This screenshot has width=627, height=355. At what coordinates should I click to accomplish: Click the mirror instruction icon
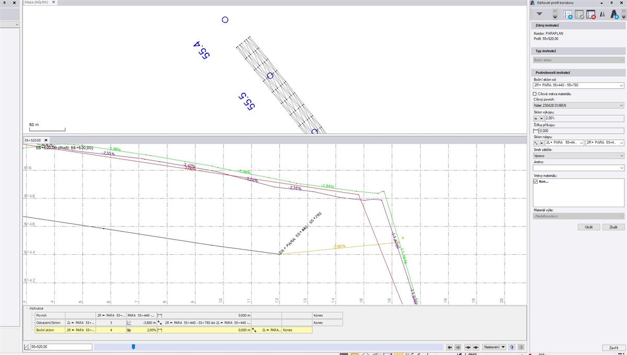(x=602, y=15)
